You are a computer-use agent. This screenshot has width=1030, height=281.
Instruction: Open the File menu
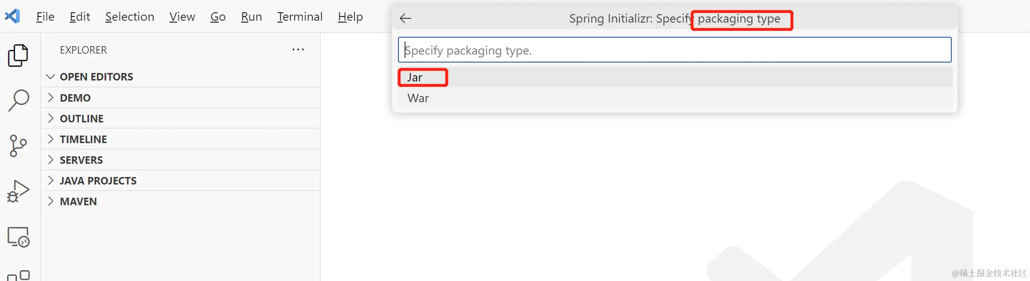click(45, 16)
